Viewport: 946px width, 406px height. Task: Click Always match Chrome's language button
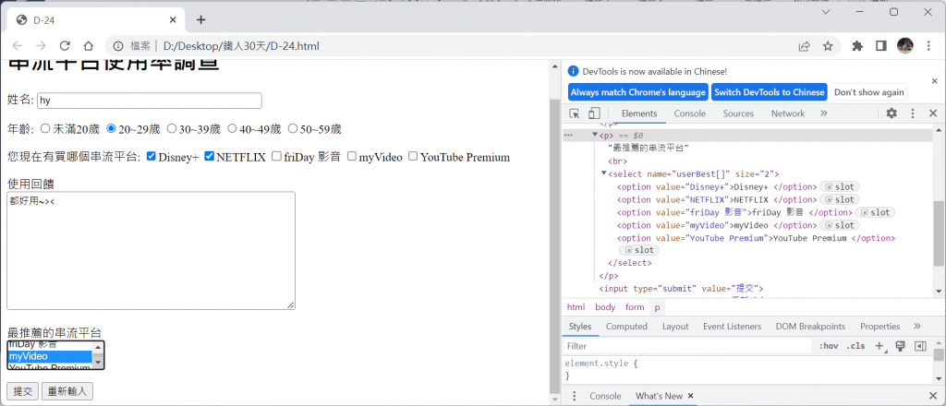(x=637, y=92)
